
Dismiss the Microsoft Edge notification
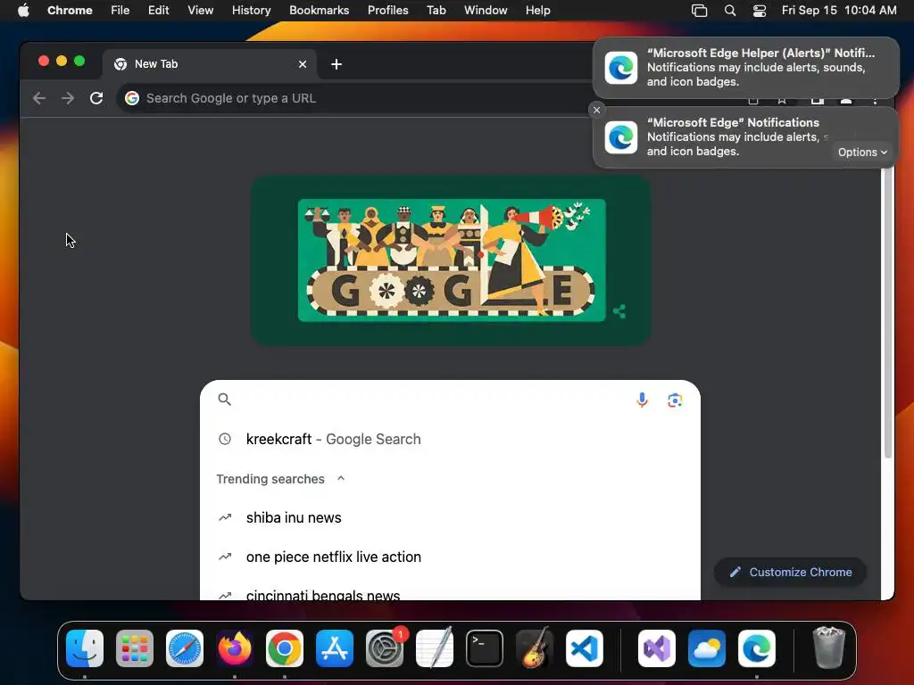596,110
